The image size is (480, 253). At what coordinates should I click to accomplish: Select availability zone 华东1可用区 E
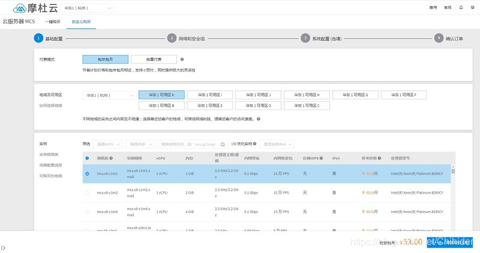pyautogui.click(x=210, y=106)
